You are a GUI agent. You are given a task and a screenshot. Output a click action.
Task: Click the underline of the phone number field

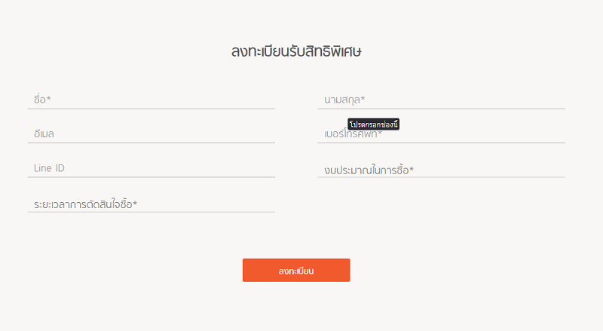441,143
